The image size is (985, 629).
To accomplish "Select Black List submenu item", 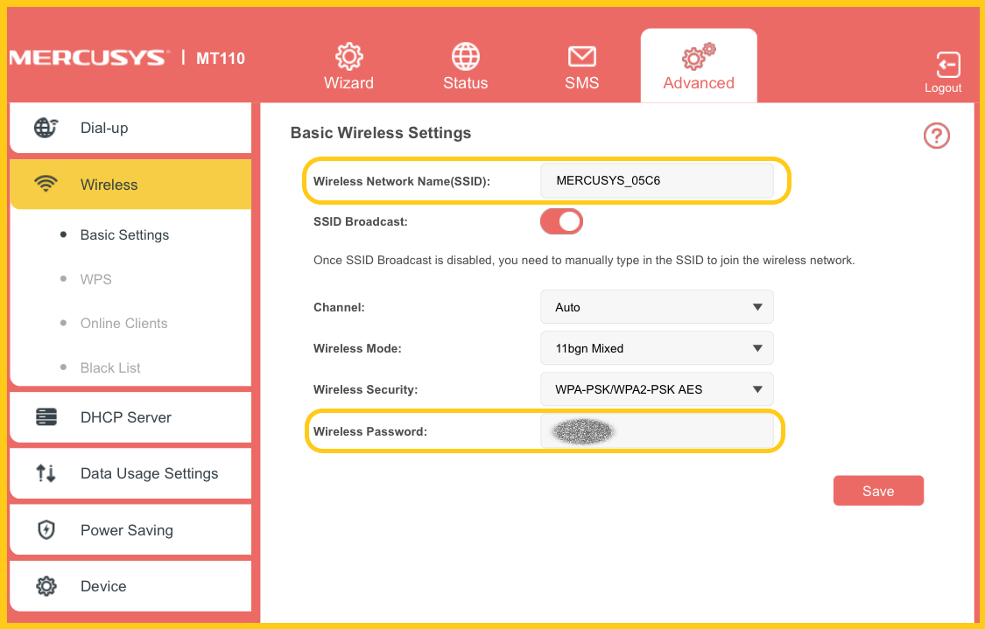I will pyautogui.click(x=110, y=367).
